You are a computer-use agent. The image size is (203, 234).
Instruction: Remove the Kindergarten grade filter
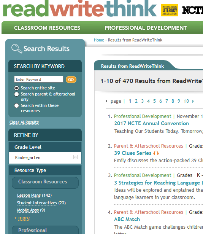75,157
